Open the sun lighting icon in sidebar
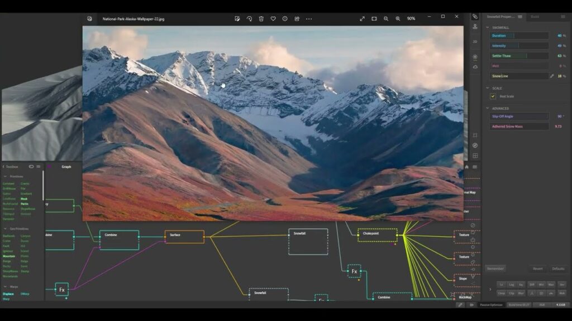Image resolution: width=572 pixels, height=321 pixels. 475,57
